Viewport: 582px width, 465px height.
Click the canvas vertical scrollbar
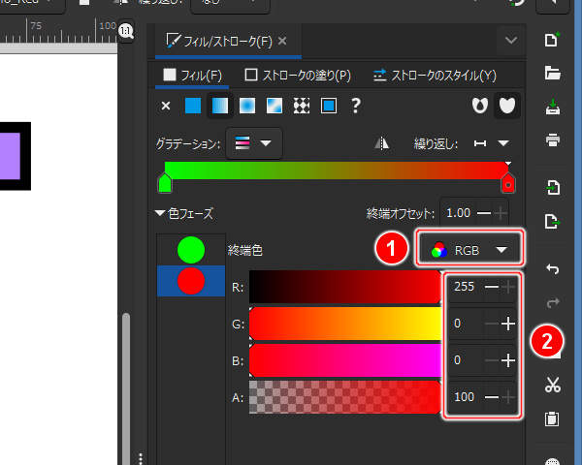tap(126, 388)
